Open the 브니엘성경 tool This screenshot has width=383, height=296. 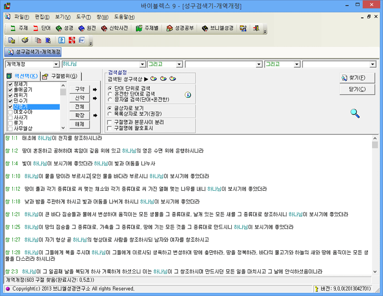point(218,28)
